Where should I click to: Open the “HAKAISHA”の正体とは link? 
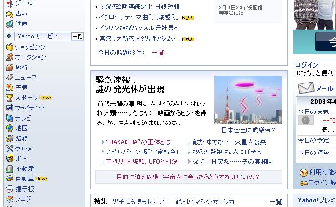tap(138, 142)
